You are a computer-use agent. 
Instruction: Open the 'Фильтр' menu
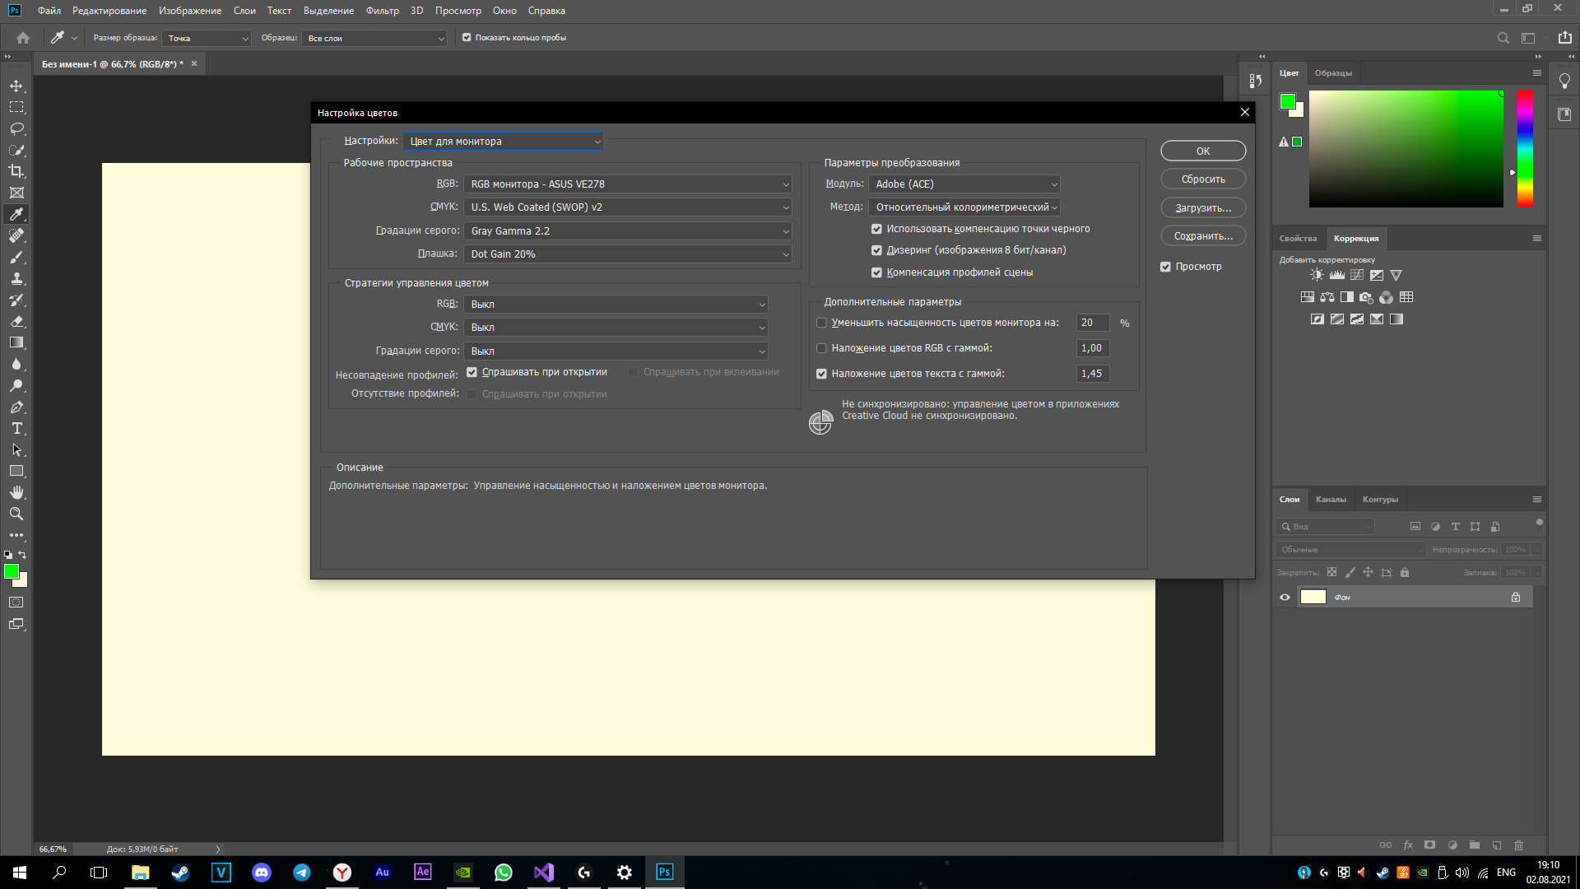(383, 11)
